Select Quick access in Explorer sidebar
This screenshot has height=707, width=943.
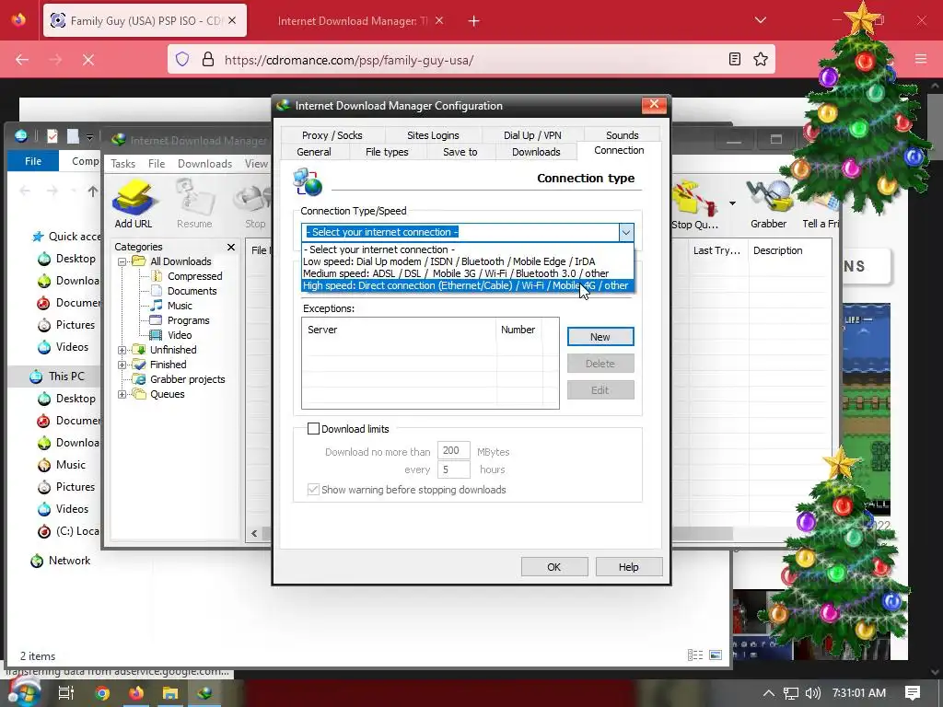click(66, 237)
